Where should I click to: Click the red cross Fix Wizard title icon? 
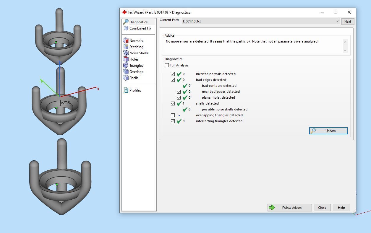click(x=124, y=12)
